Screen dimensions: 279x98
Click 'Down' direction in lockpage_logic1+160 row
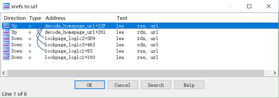pyautogui.click(x=17, y=57)
